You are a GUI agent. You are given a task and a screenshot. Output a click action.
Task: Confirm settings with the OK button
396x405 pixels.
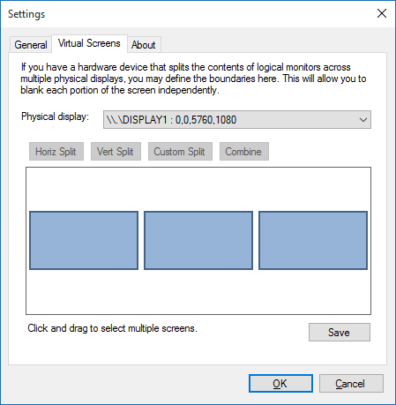click(x=280, y=383)
